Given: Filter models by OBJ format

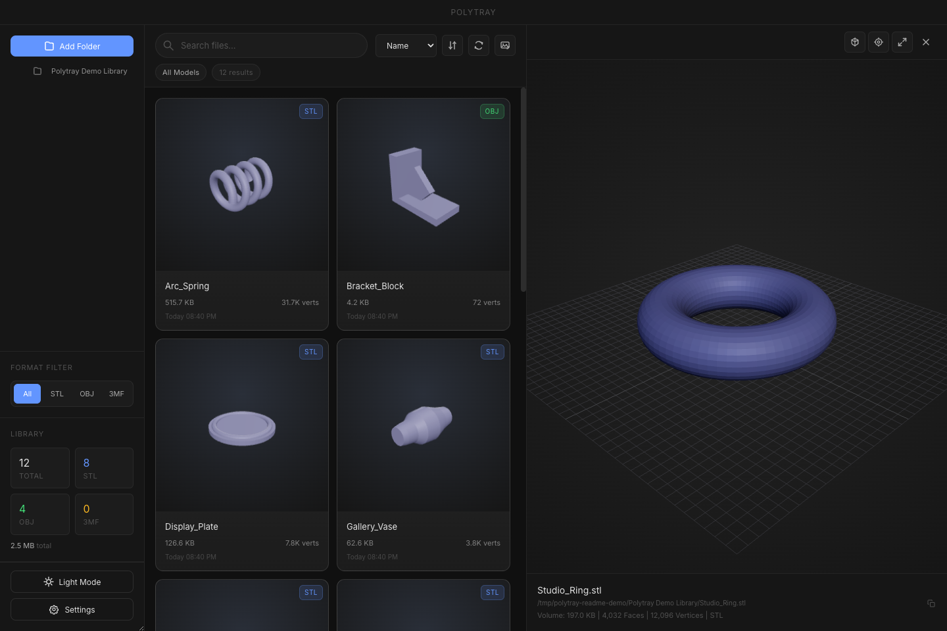Looking at the screenshot, I should pos(87,394).
